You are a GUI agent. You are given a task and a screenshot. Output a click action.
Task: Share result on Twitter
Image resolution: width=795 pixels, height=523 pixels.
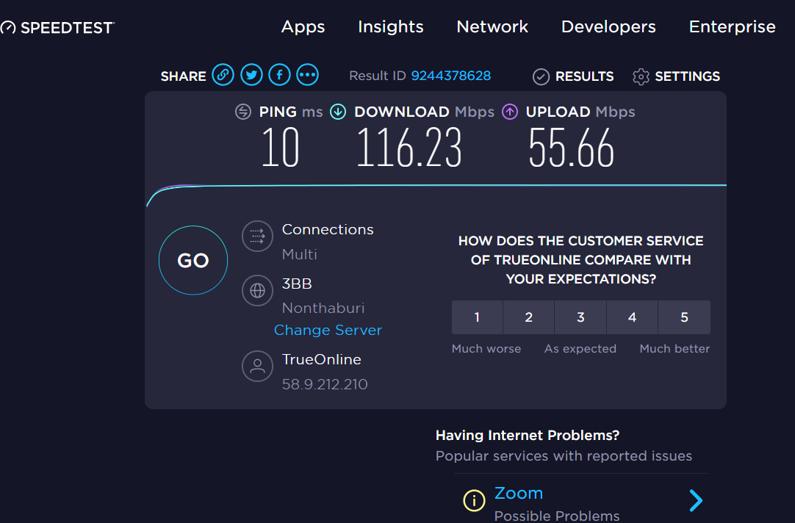point(251,75)
